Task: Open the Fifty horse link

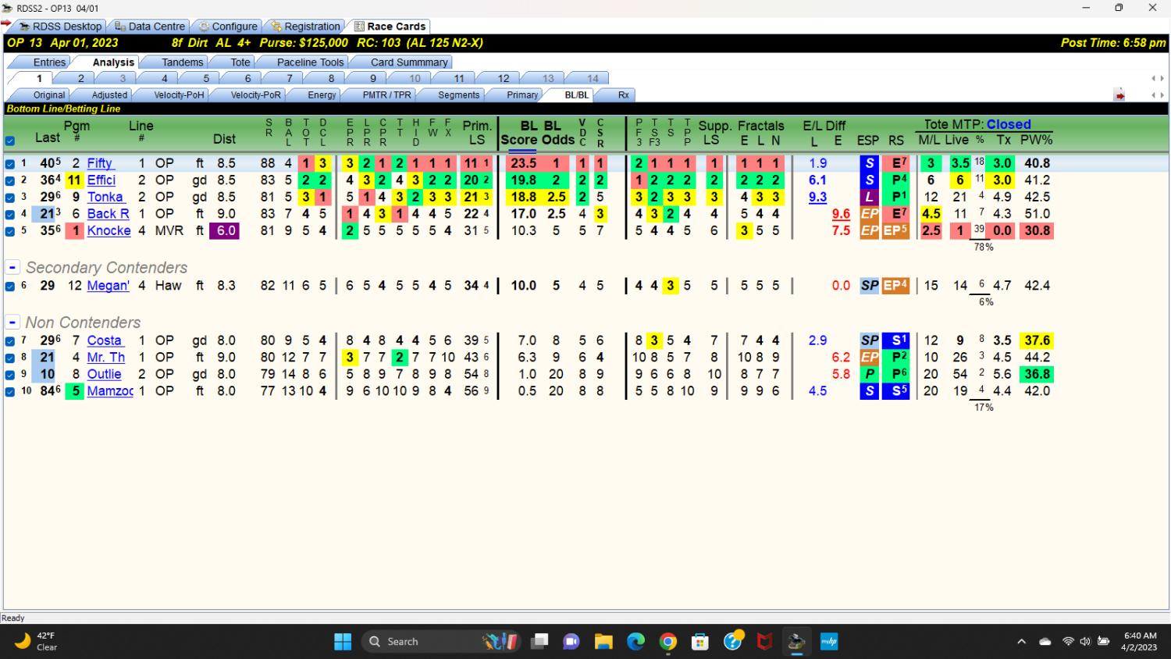Action: coord(100,163)
